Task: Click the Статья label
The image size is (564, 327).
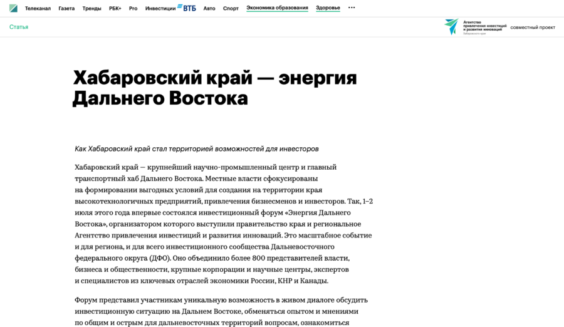Action: (19, 27)
